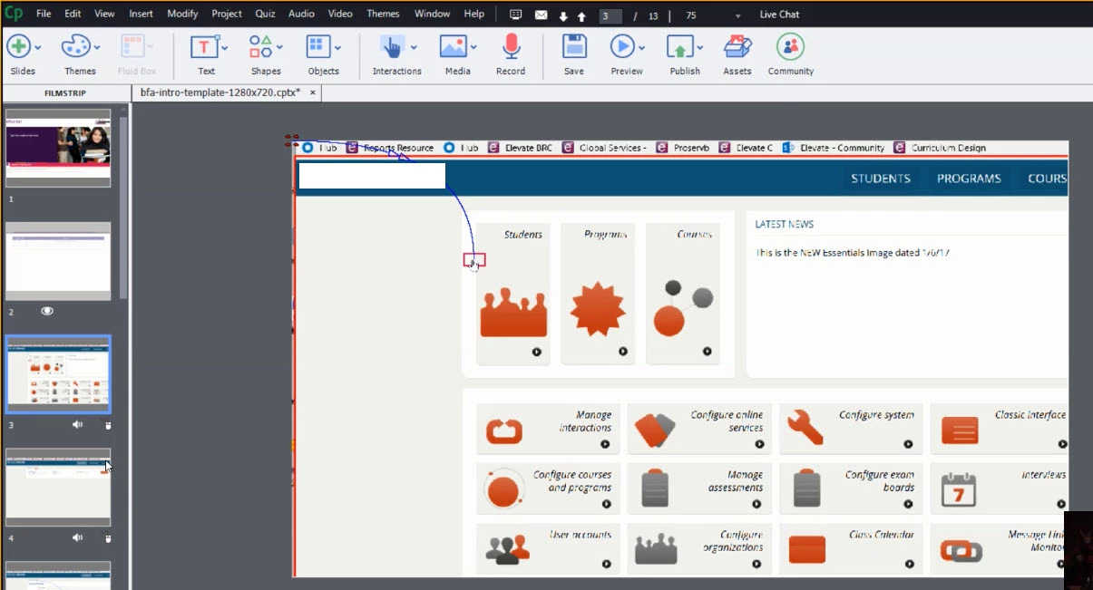Viewport: 1093px width, 590px height.
Task: Expand the Interactions dropdown arrow
Action: click(x=414, y=47)
